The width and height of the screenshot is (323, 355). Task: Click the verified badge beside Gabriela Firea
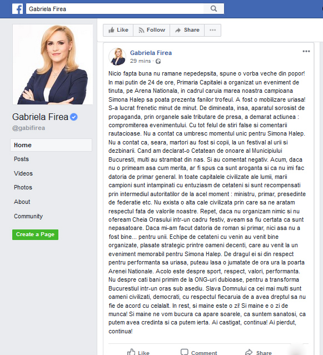tap(74, 117)
